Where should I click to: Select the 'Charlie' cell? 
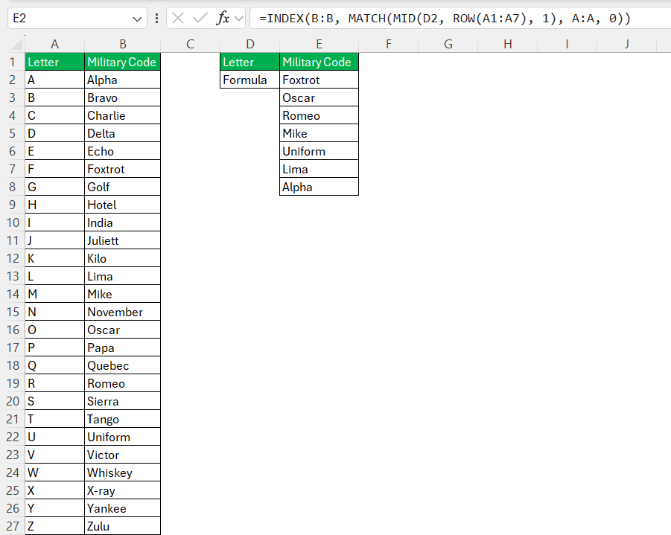pos(123,115)
